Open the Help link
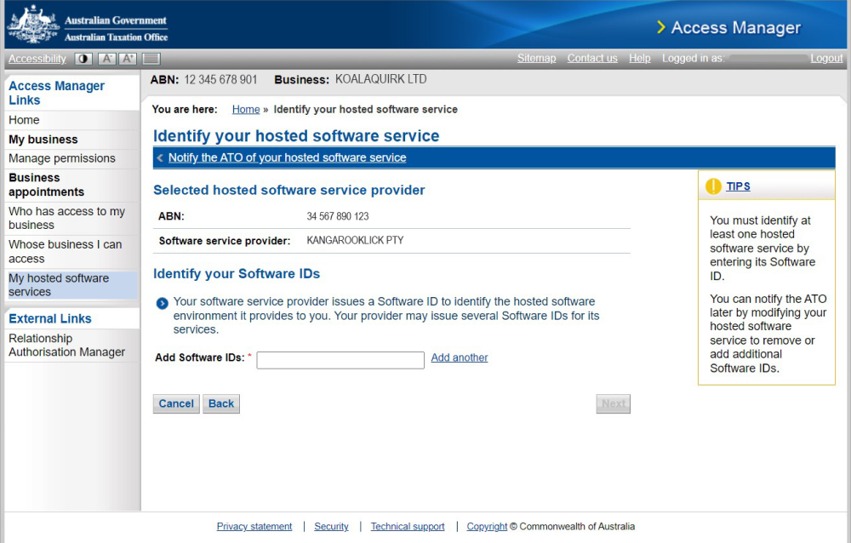Viewport: 851px width, 543px height. [639, 58]
